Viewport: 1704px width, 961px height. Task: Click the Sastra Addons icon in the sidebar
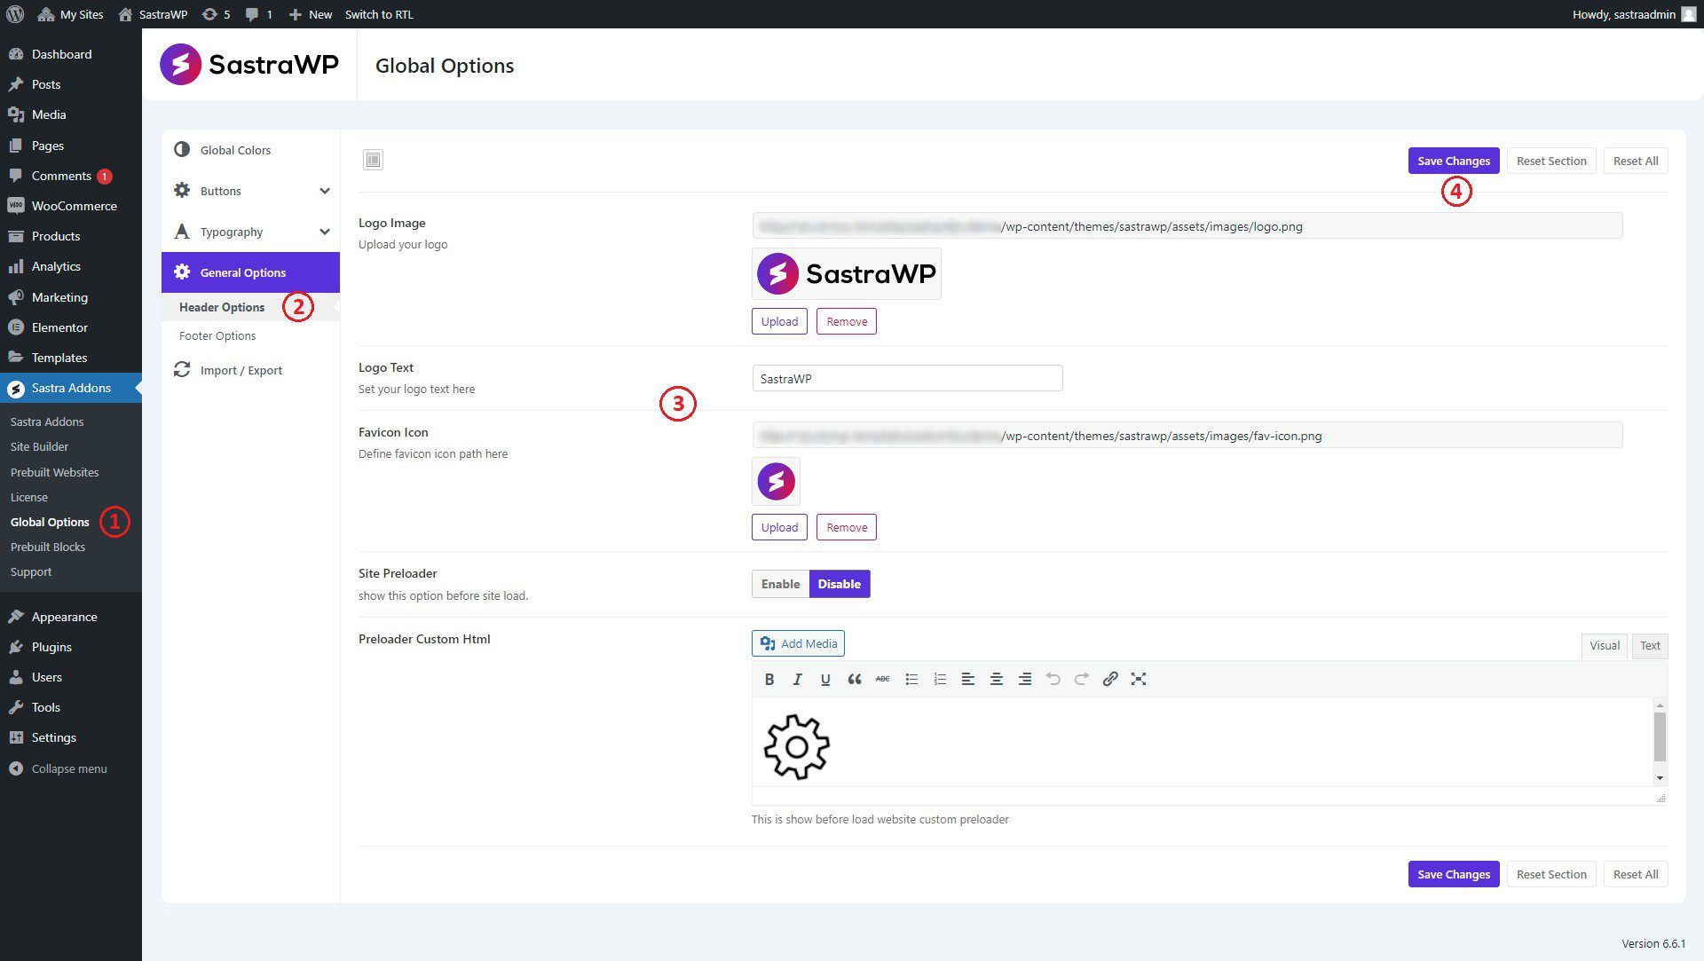(15, 389)
